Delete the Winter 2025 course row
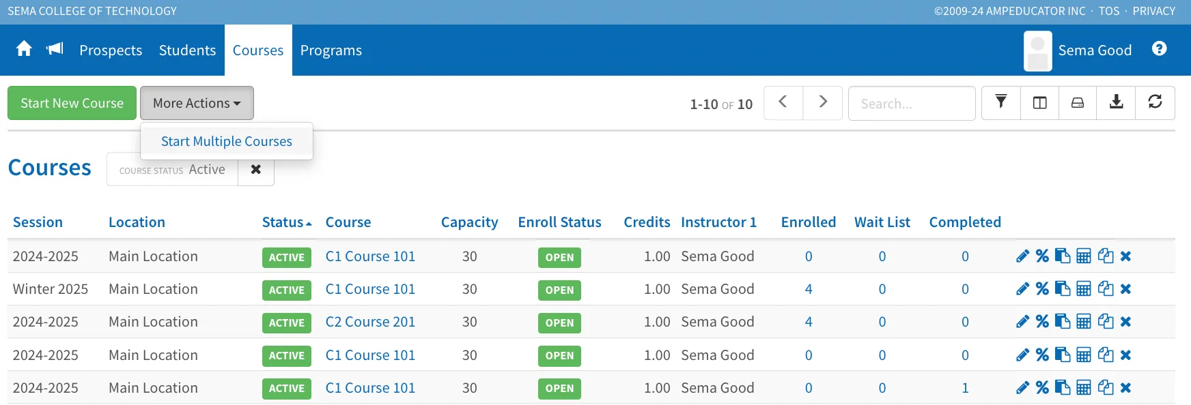1191x405 pixels. pos(1125,289)
